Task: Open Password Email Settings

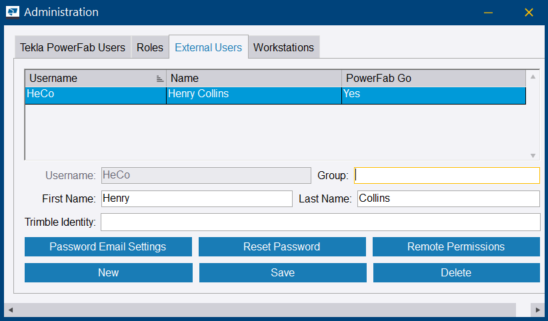Action: click(108, 246)
